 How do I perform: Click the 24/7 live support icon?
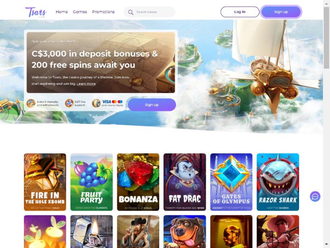(69, 103)
